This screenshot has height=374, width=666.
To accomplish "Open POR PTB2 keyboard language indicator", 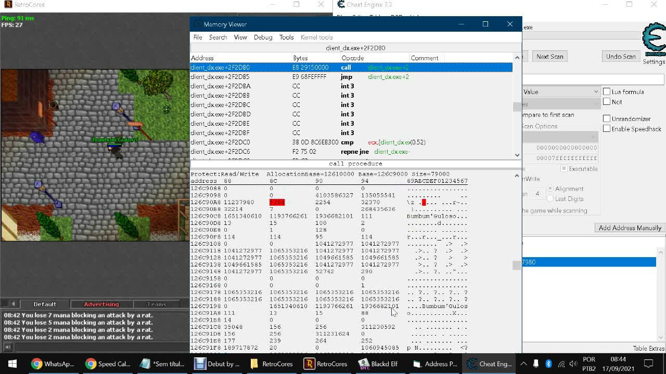I will (x=589, y=364).
